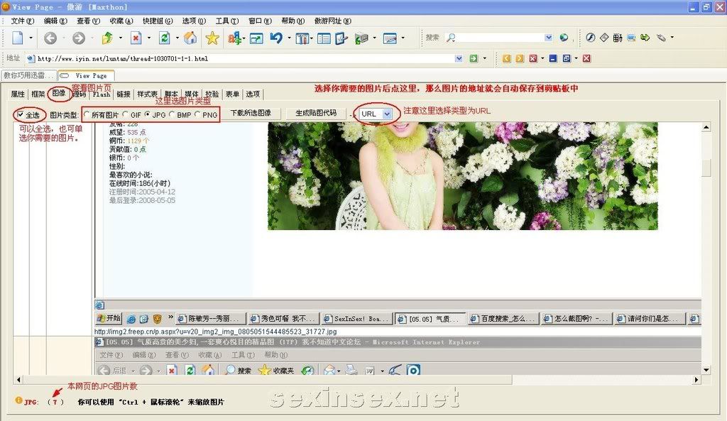Toggle the 全选 select-all checkbox
This screenshot has height=421, width=727.
(x=21, y=114)
